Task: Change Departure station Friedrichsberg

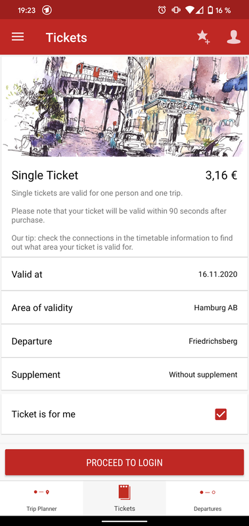Action: 124,341
